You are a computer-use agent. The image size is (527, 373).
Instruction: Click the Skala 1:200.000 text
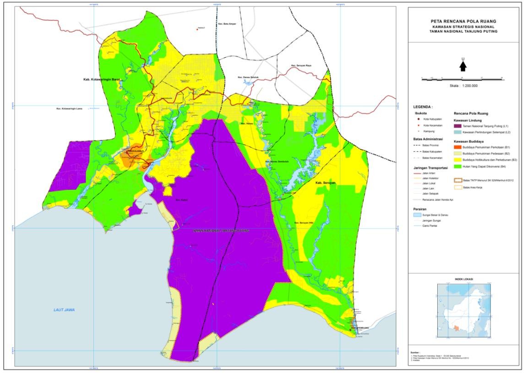tap(463, 85)
